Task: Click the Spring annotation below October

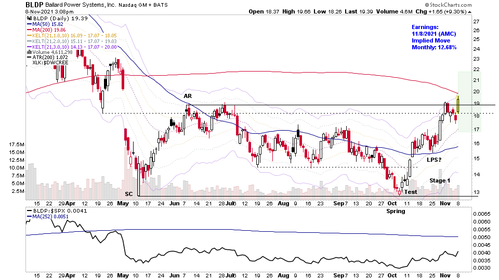Action: pos(396,211)
